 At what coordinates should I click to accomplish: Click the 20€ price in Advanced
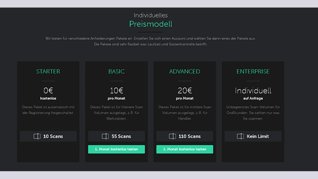click(x=185, y=91)
